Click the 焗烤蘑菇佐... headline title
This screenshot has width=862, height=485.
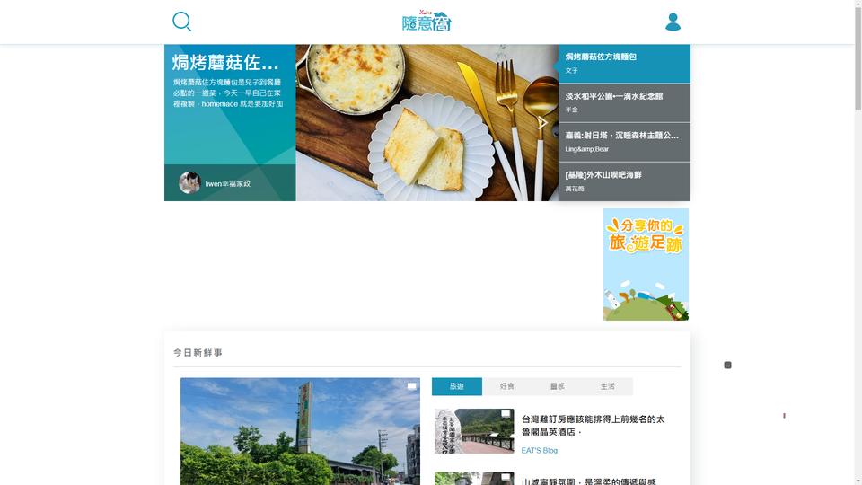[x=225, y=63]
